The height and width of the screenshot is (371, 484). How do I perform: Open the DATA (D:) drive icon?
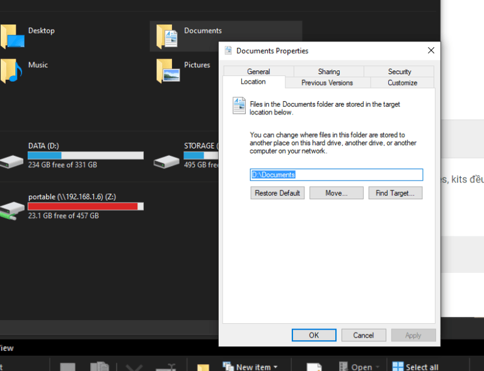(12, 161)
